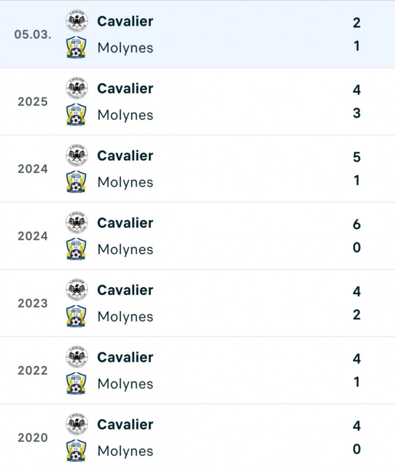Click Cavalier crest in 2020 match
This screenshot has width=395, height=469.
tap(77, 424)
